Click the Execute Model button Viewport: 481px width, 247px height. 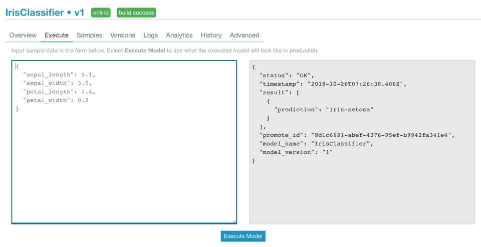tap(243, 236)
